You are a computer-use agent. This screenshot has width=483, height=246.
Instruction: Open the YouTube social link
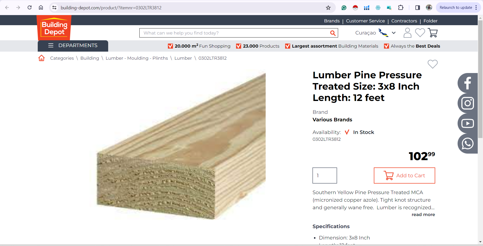(x=468, y=123)
